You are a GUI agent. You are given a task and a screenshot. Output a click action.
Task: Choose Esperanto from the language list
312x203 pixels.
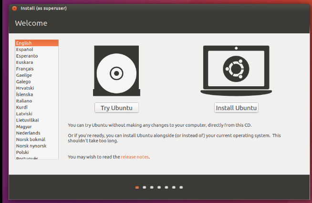pos(37,56)
